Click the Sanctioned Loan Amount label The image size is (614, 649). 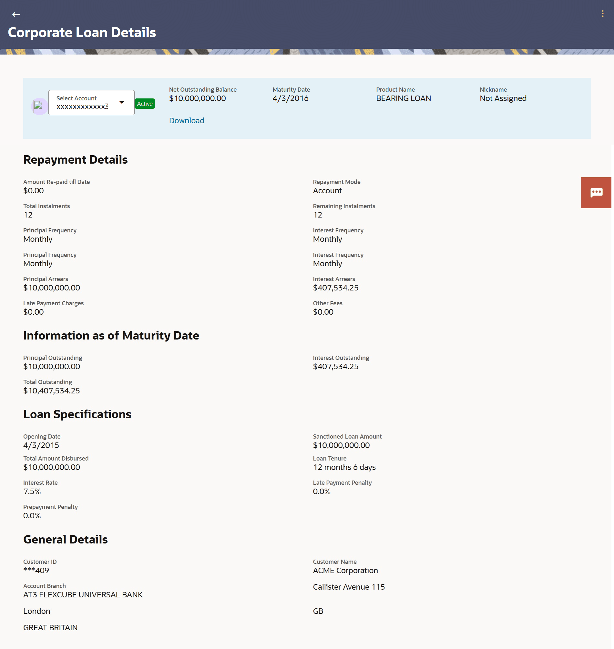347,437
